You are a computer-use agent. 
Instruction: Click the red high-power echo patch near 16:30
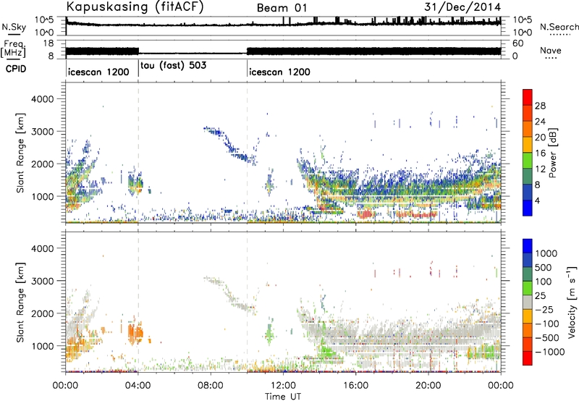coord(366,214)
